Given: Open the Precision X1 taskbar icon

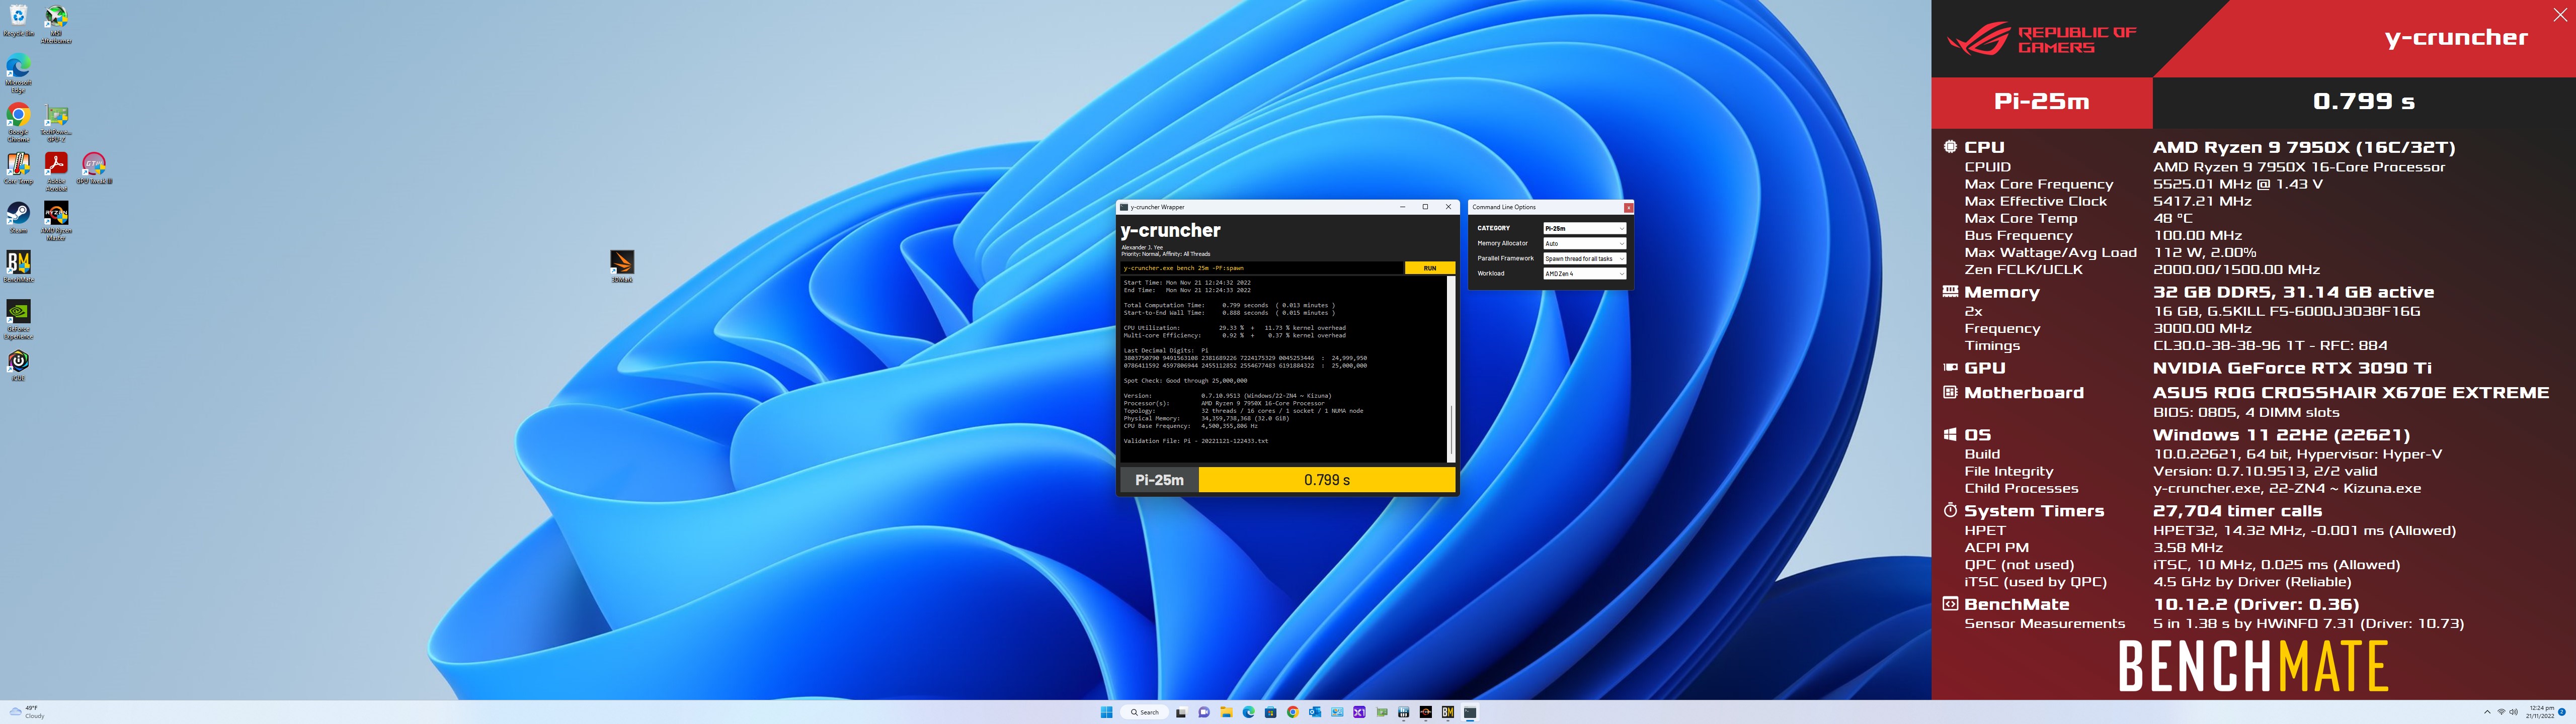Looking at the screenshot, I should (1359, 712).
